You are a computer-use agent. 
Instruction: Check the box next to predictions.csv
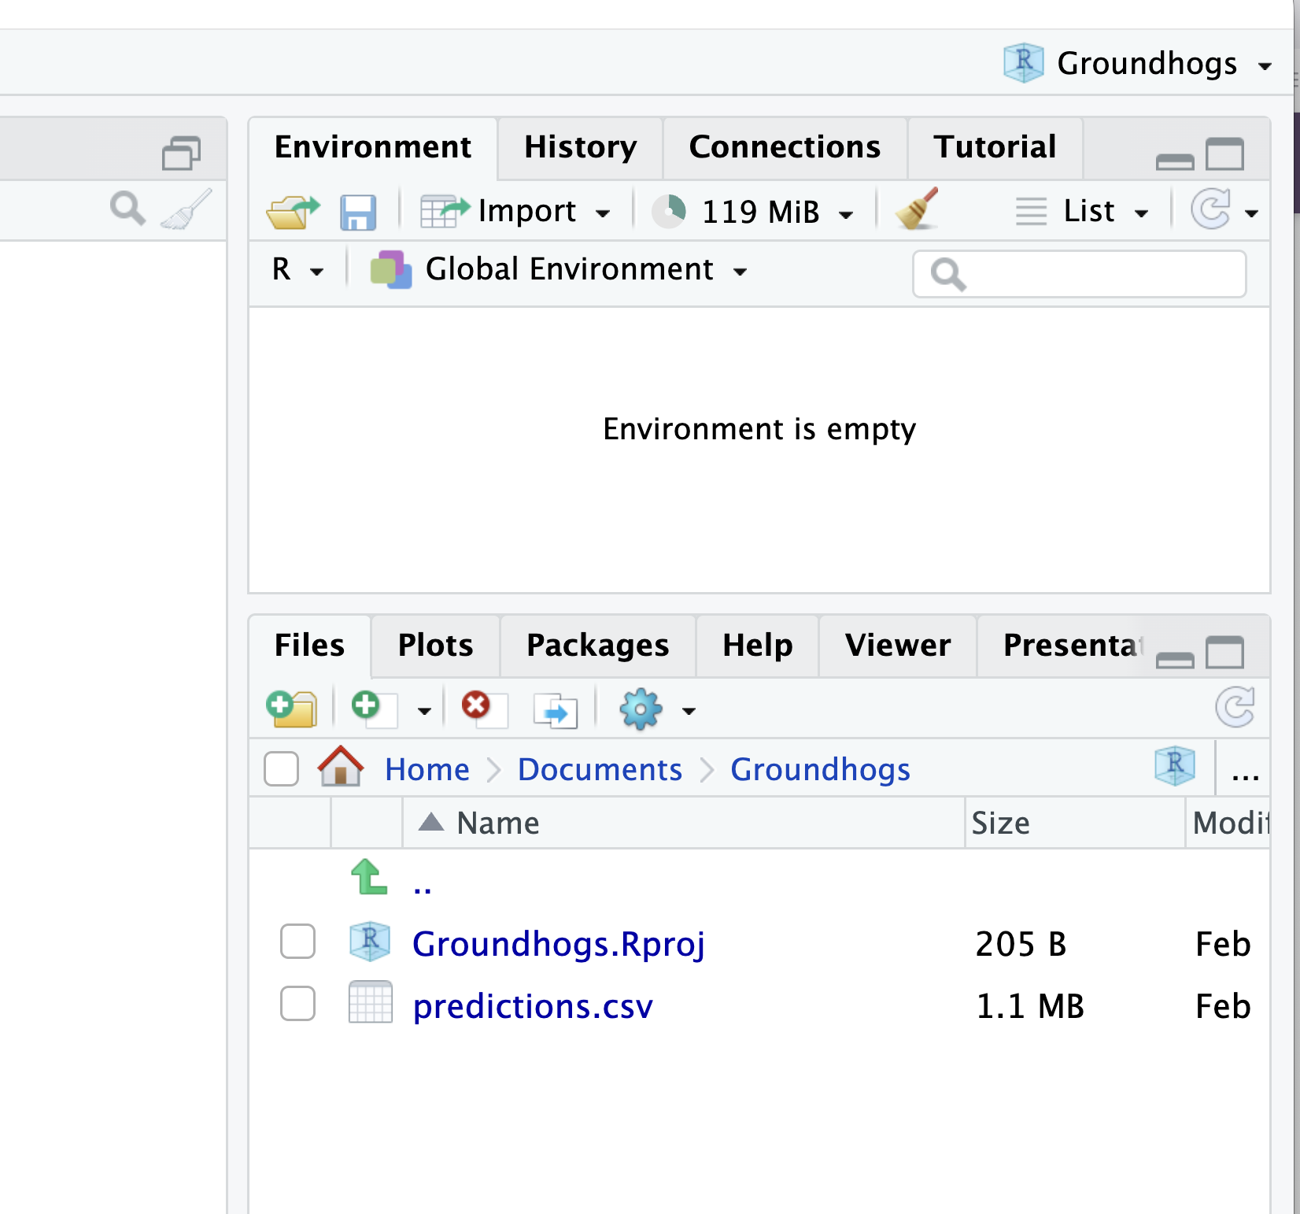[x=297, y=1003]
